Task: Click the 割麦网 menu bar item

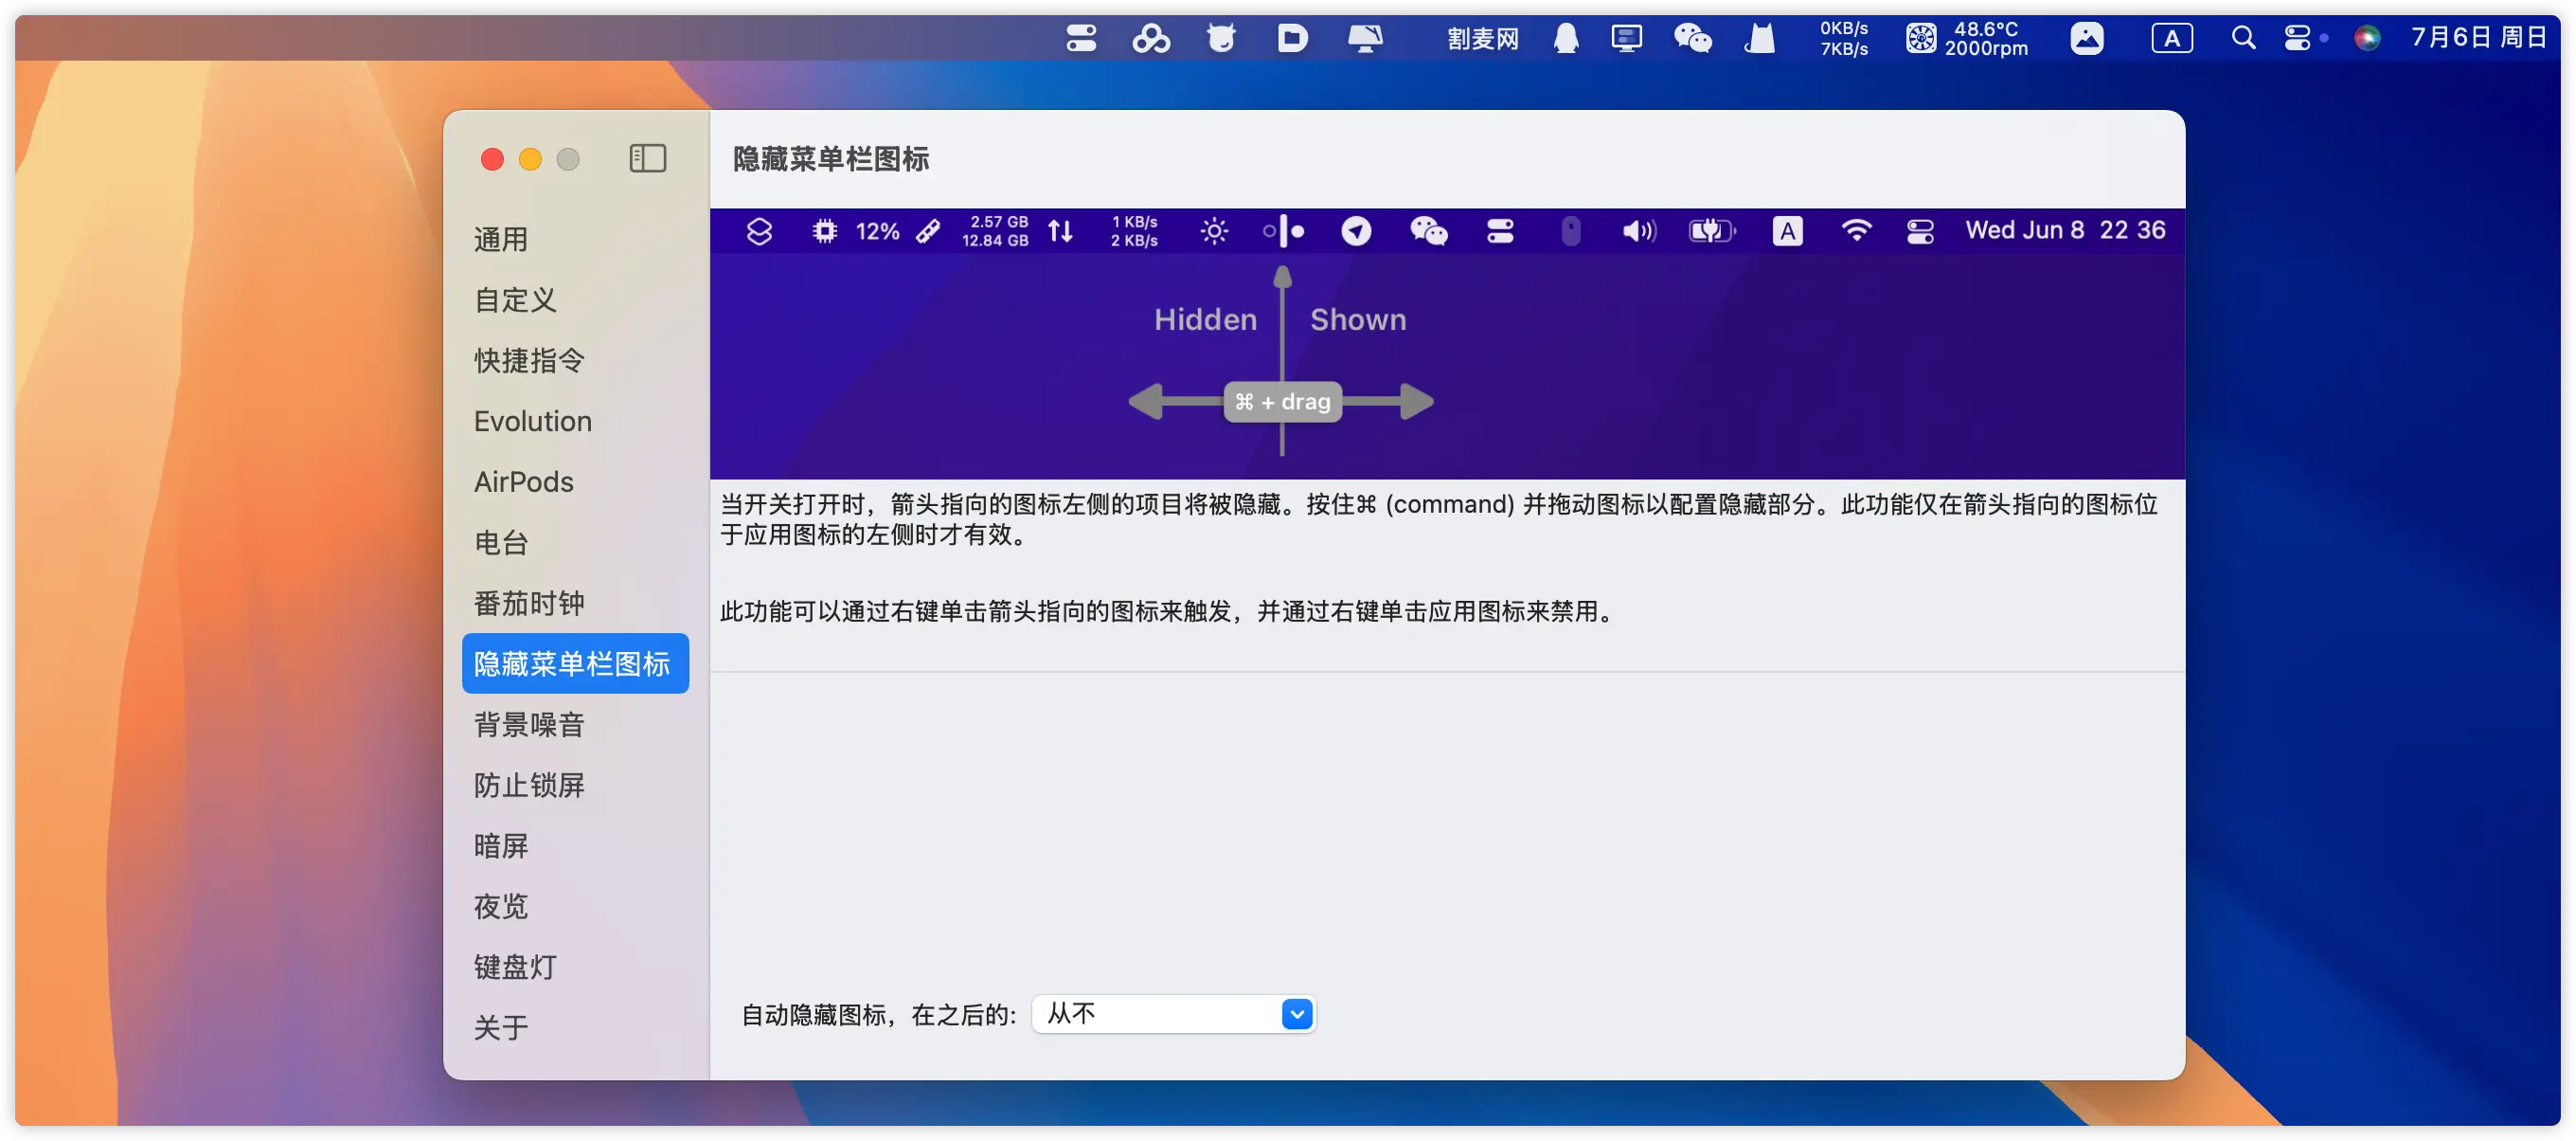Action: tap(1483, 38)
